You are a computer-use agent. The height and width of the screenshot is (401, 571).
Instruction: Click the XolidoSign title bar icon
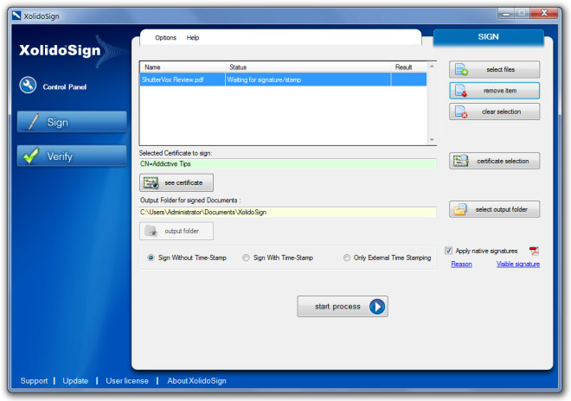click(x=16, y=16)
